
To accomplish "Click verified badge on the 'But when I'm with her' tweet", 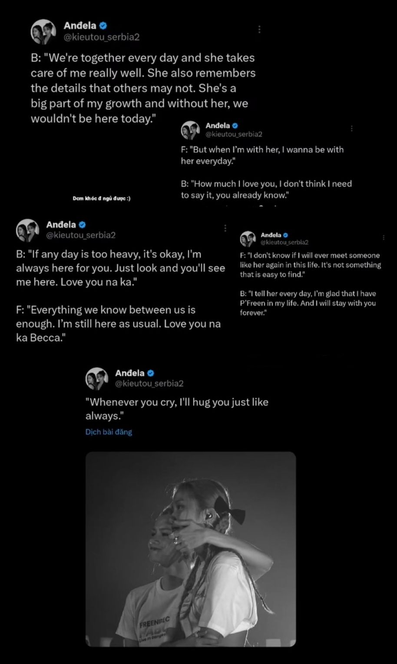I will pos(235,126).
